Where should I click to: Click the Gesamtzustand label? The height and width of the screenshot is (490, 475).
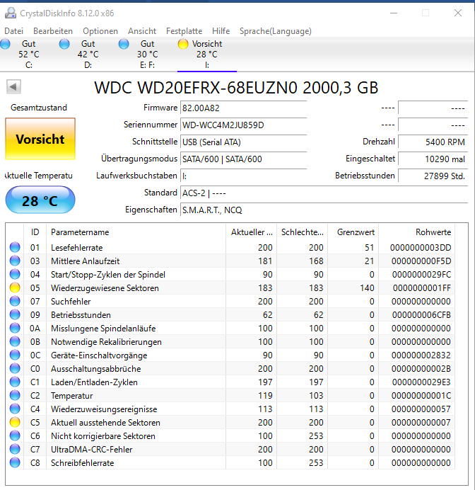(x=39, y=108)
